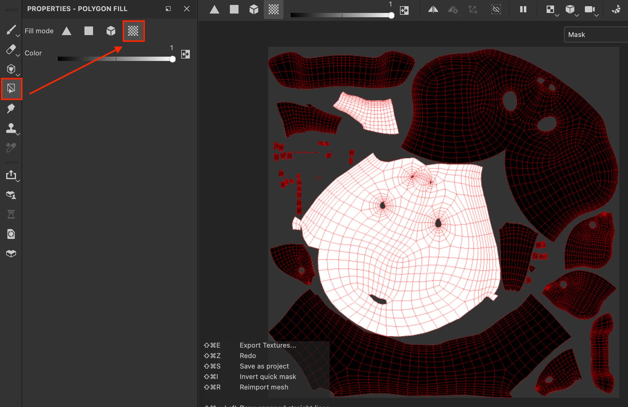Select the Material picker eyedropper
The width and height of the screenshot is (628, 407).
tap(11, 148)
